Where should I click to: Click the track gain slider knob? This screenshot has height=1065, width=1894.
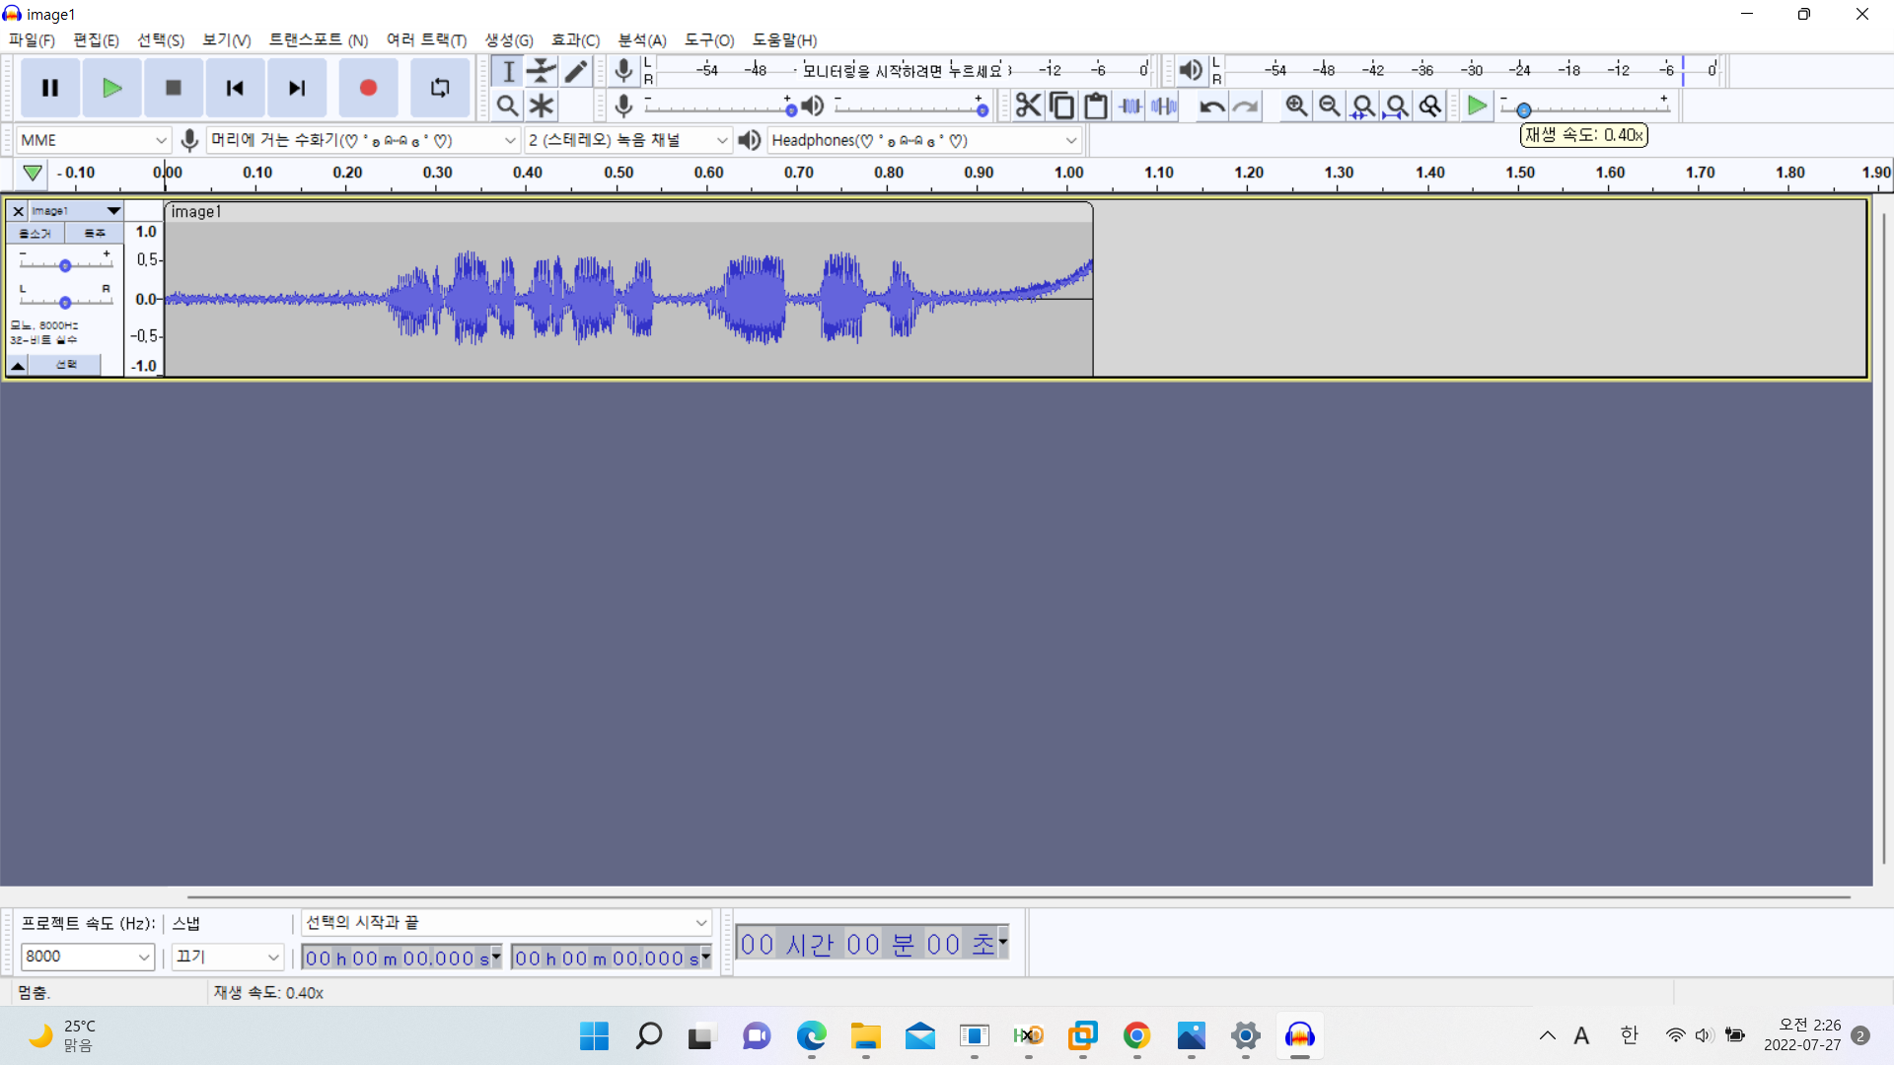pyautogui.click(x=65, y=265)
